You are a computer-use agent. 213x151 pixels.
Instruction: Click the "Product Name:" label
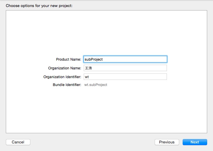(69, 59)
